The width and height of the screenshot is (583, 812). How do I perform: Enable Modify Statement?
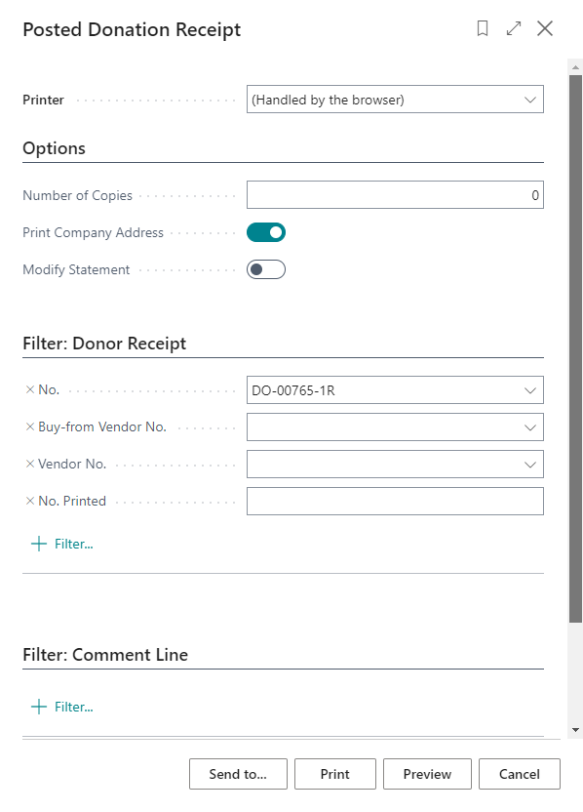pos(264,269)
